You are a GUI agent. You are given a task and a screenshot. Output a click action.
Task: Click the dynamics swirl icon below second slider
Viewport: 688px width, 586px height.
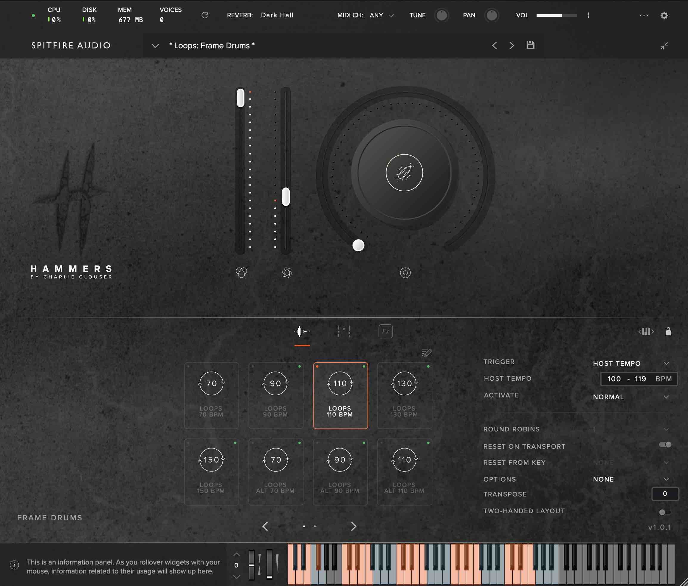pos(287,273)
